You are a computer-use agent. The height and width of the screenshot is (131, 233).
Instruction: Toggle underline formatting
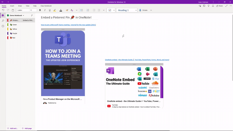pyautogui.click(x=50, y=10)
